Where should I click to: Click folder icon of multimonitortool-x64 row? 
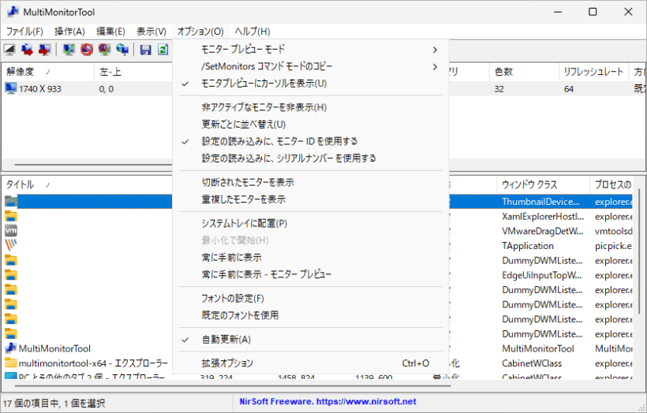click(11, 363)
